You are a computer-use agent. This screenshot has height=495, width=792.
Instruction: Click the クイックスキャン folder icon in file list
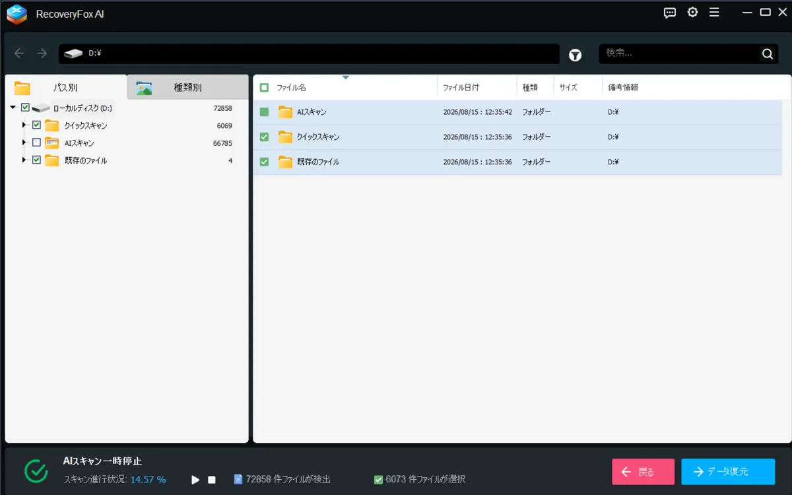pyautogui.click(x=285, y=137)
